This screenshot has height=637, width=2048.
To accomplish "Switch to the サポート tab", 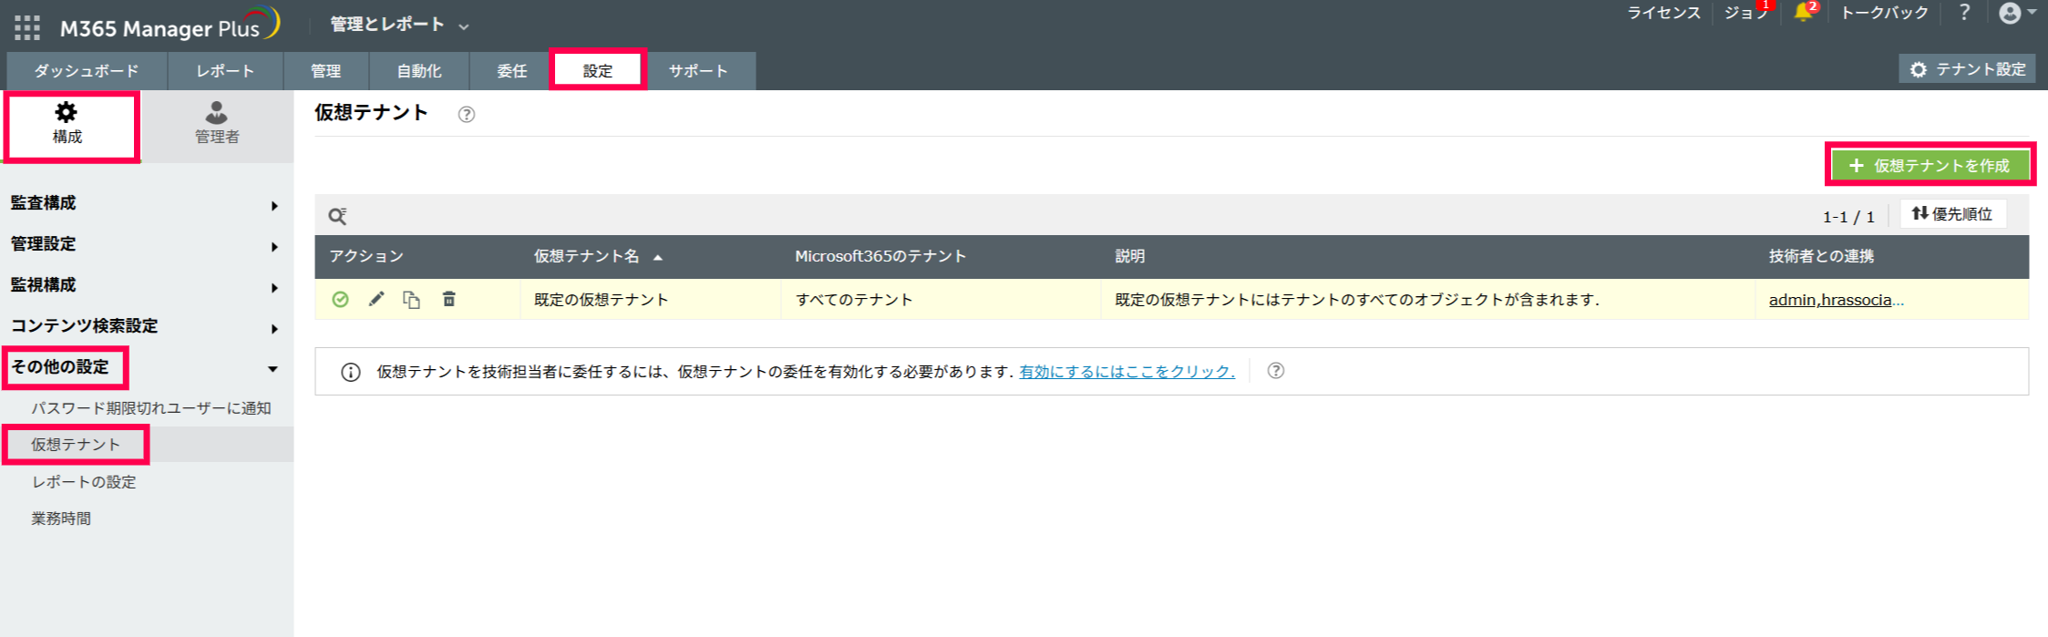I will pyautogui.click(x=698, y=71).
